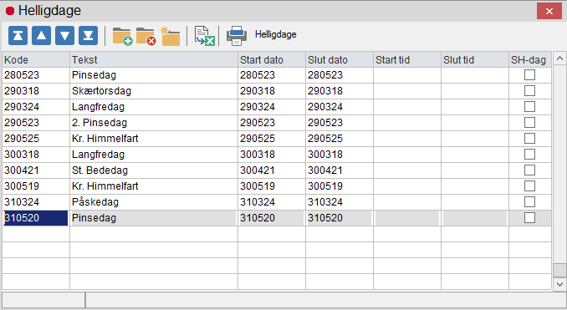
Task: Delete record folder with red X
Action: pyautogui.click(x=146, y=36)
